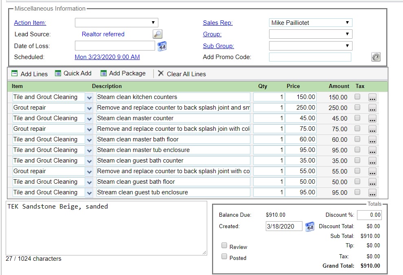
Task: Open the Created date calendar icon
Action: (x=310, y=227)
